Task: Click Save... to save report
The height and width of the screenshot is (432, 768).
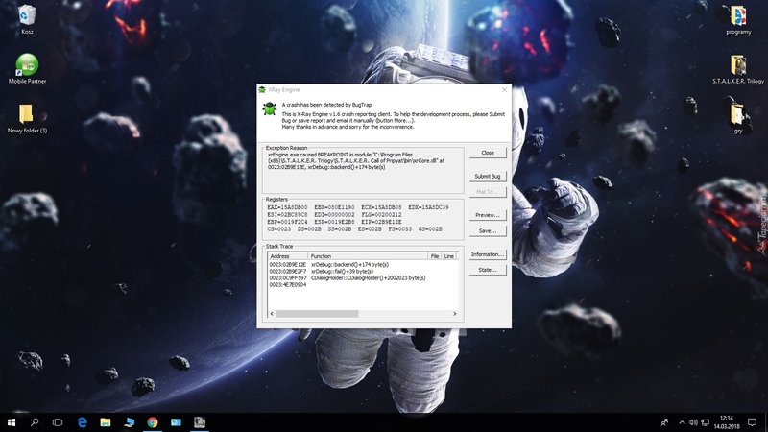Action: pyautogui.click(x=488, y=230)
